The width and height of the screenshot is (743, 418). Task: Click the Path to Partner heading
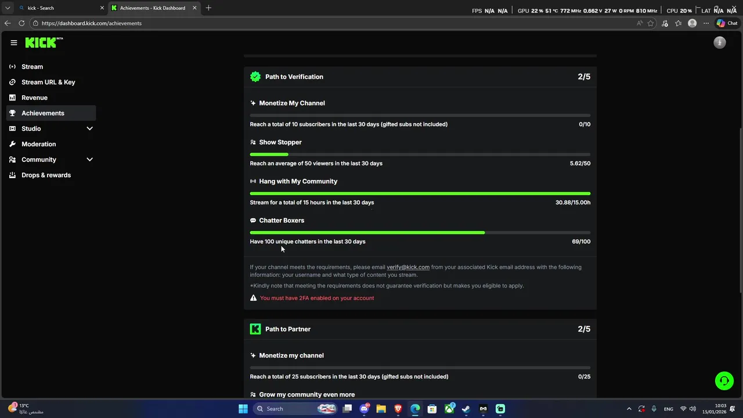click(288, 329)
